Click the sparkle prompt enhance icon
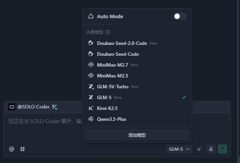Image resolution: width=240 pixels, height=163 pixels. click(199, 149)
